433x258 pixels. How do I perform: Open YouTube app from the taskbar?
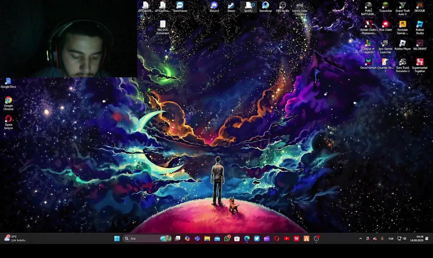coord(286,238)
